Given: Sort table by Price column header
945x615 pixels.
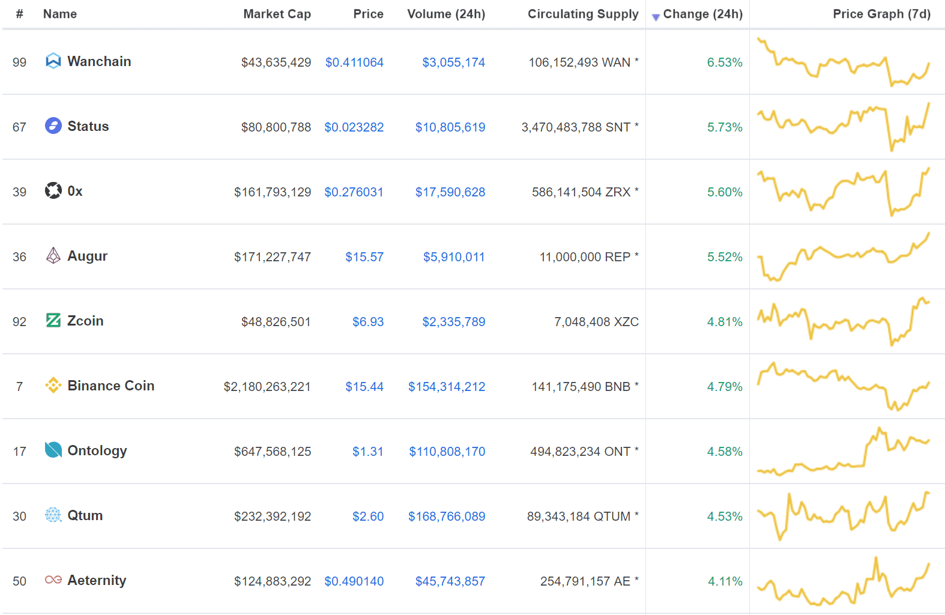Looking at the screenshot, I should tap(368, 14).
